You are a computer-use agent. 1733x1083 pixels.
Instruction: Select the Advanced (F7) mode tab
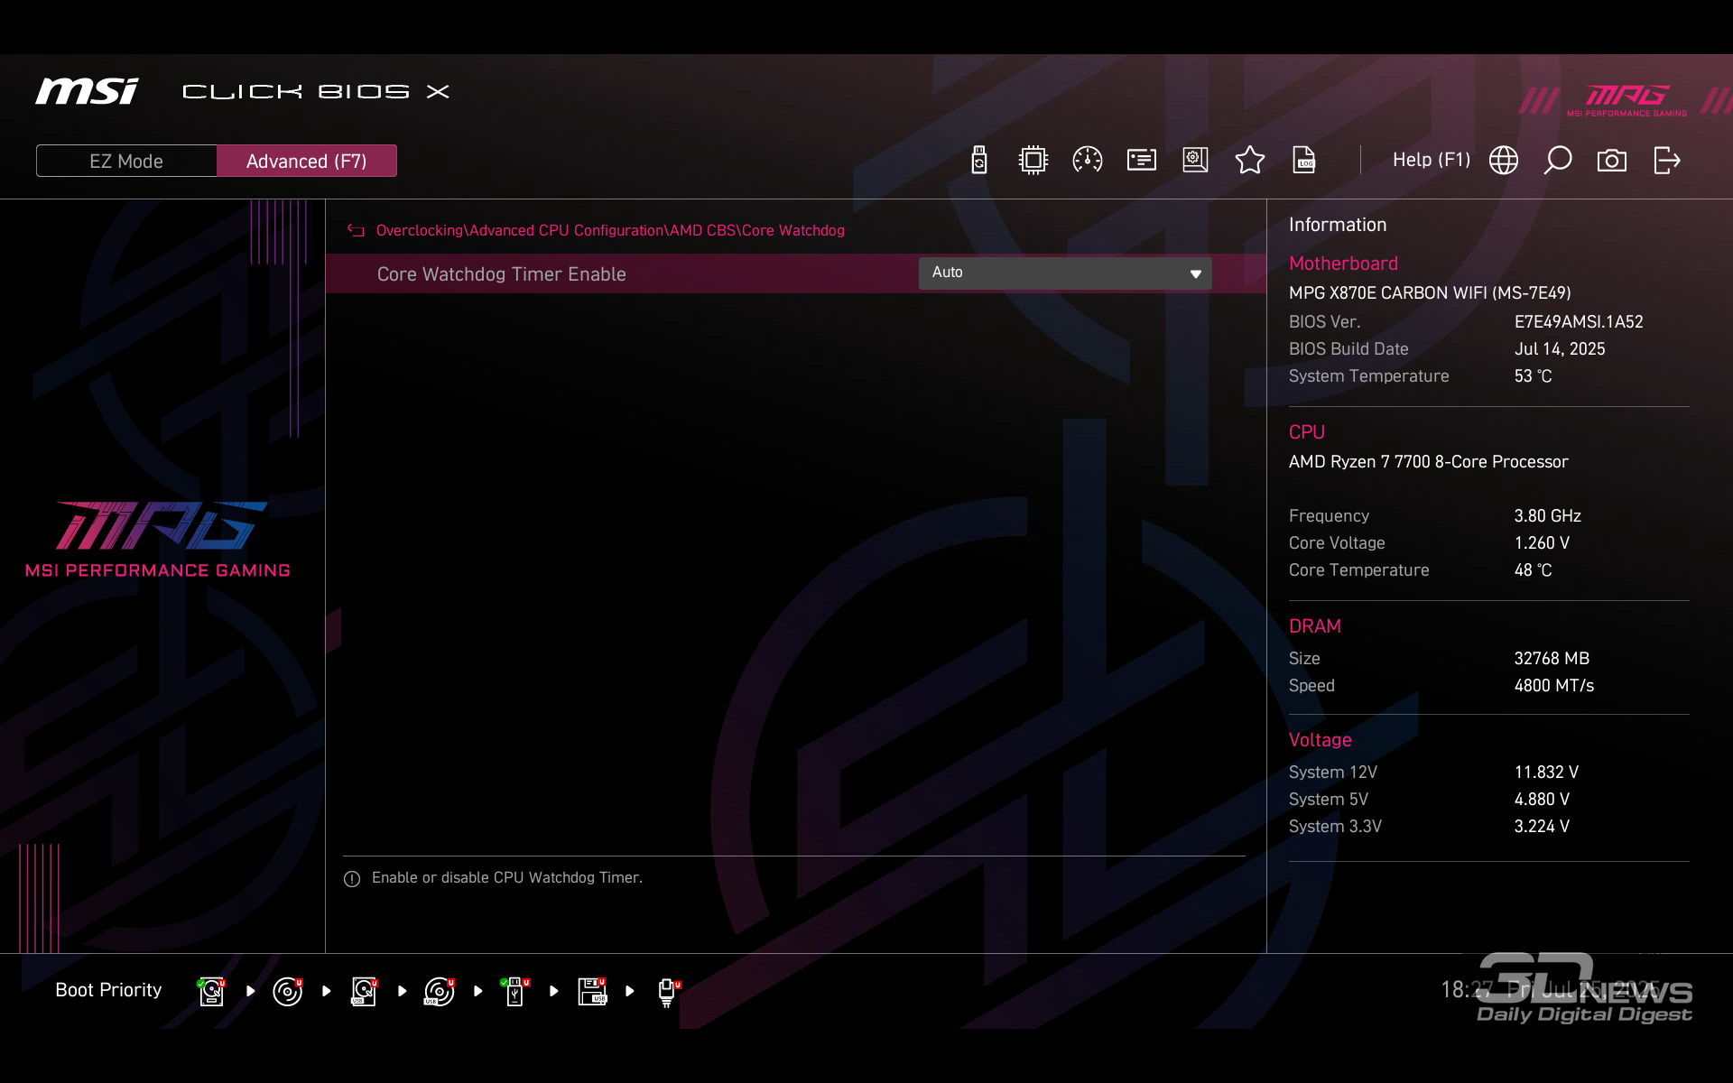[307, 161]
